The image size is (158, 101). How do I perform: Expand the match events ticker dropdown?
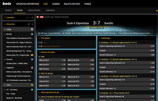pyautogui.click(x=154, y=33)
